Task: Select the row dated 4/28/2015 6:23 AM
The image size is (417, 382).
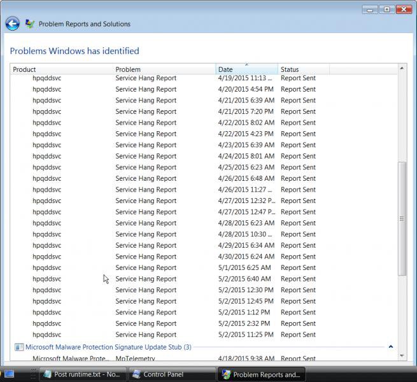Action: tap(204, 223)
